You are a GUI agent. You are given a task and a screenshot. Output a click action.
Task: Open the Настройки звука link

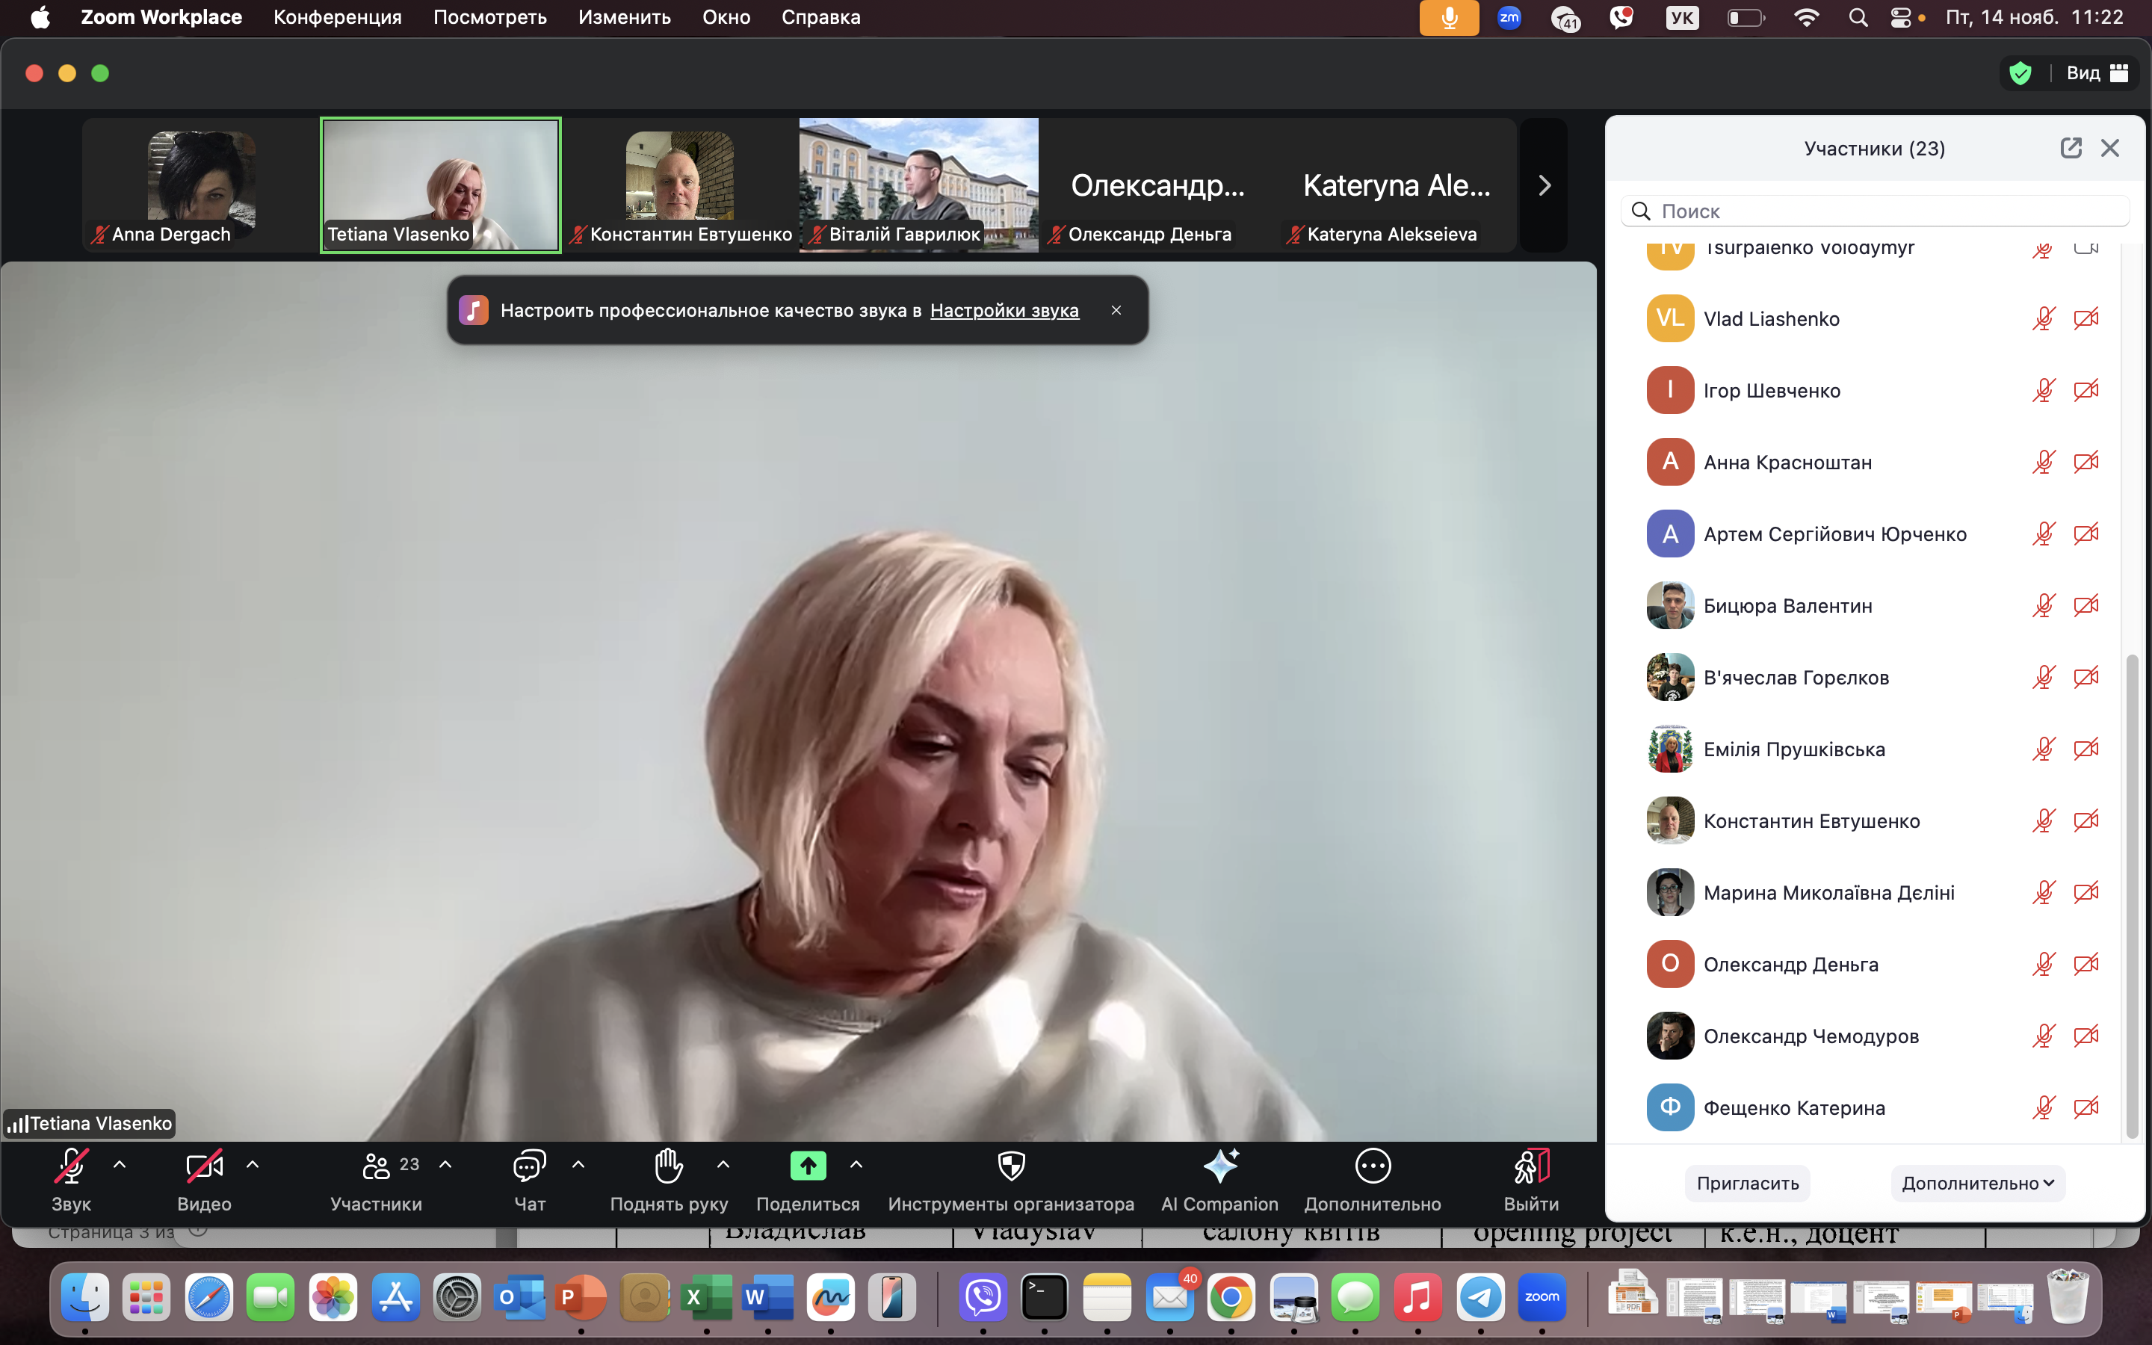[x=1004, y=310]
